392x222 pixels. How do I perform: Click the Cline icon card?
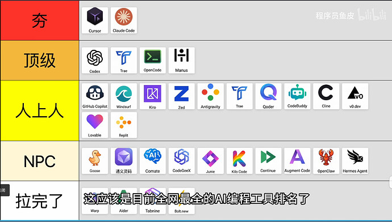click(x=326, y=96)
